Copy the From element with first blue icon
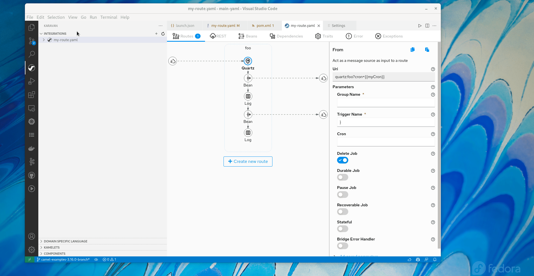The height and width of the screenshot is (276, 534). click(413, 50)
